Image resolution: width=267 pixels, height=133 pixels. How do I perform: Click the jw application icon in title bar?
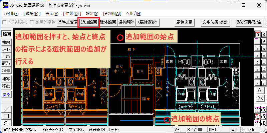pyautogui.click(x=6, y=5)
